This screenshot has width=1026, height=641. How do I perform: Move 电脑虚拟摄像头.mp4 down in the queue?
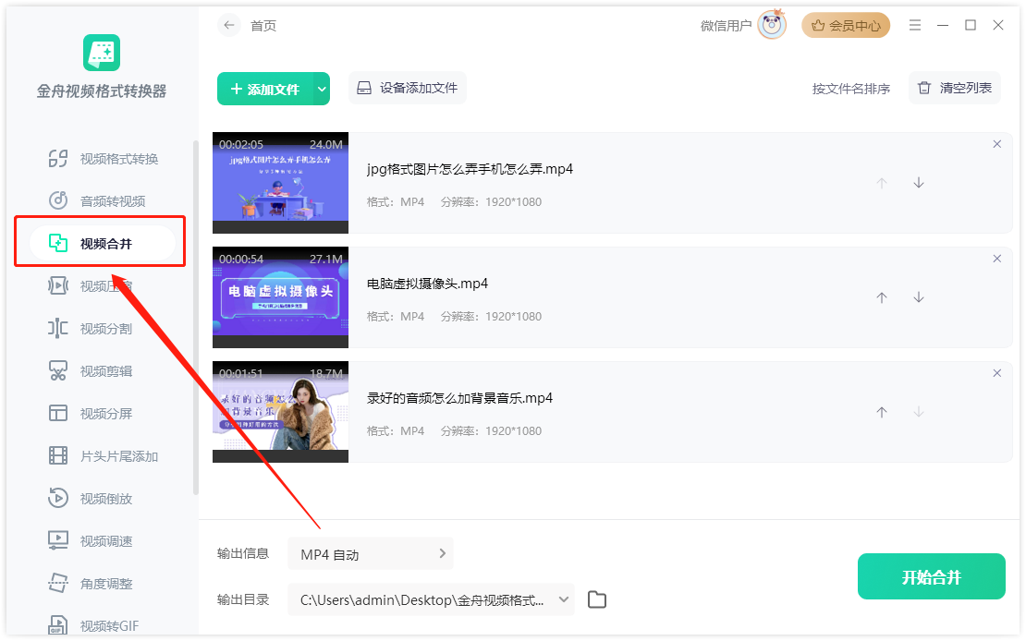(x=918, y=296)
